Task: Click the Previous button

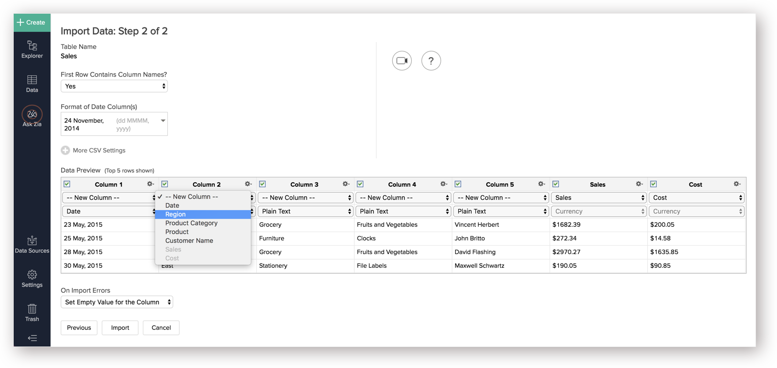Action: tap(79, 328)
